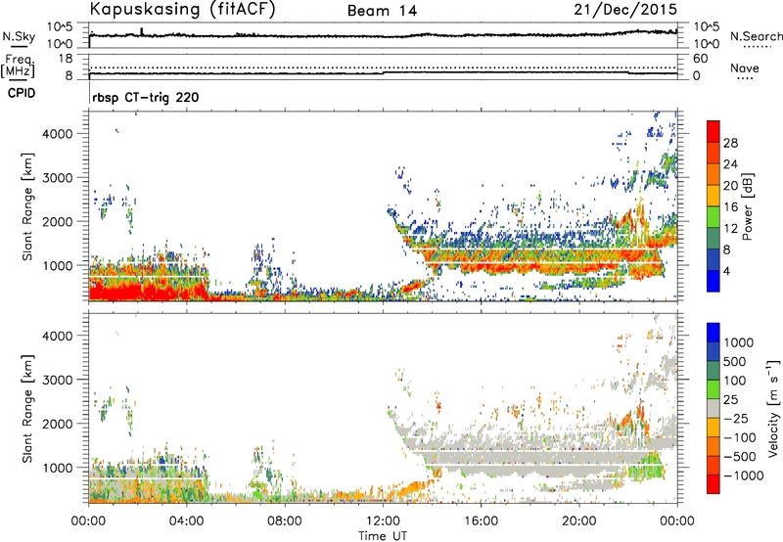
Task: Click the Freq. [MHz] axis label
Action: point(19,67)
